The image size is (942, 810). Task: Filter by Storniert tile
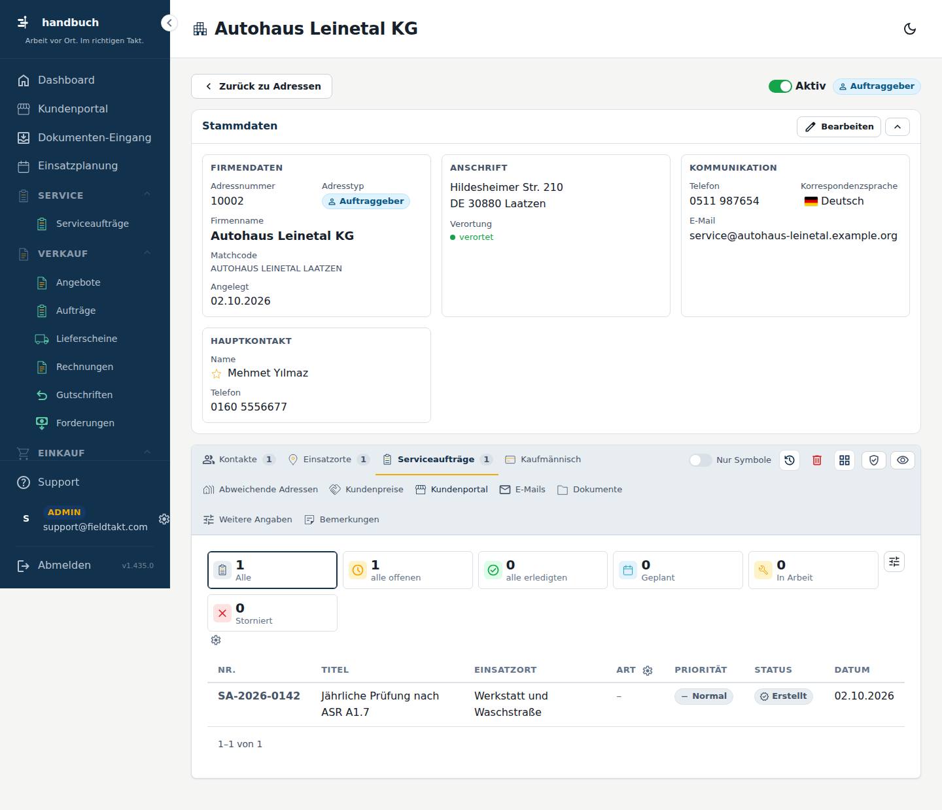click(x=272, y=613)
